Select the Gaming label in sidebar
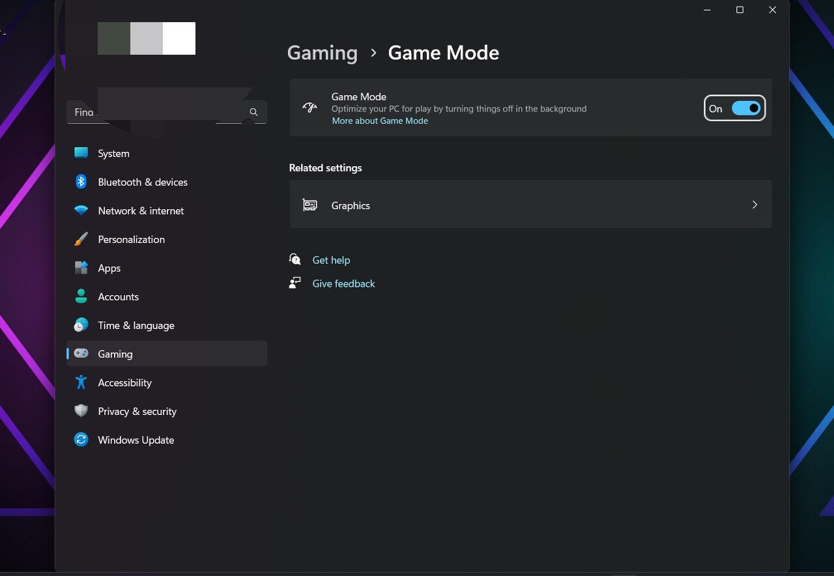 click(x=115, y=354)
